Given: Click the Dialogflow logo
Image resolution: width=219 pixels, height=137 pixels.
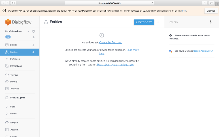Looking at the screenshot, I should coord(18,22).
